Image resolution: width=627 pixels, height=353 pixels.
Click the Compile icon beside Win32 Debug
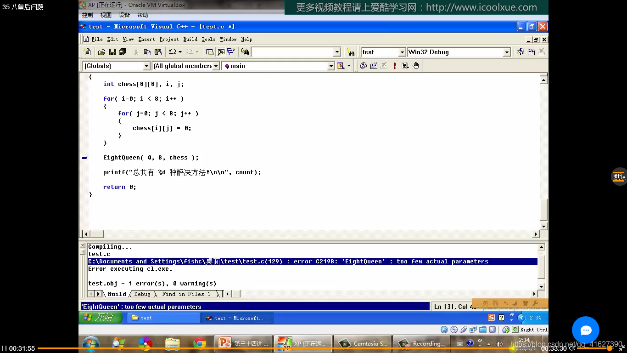point(521,52)
